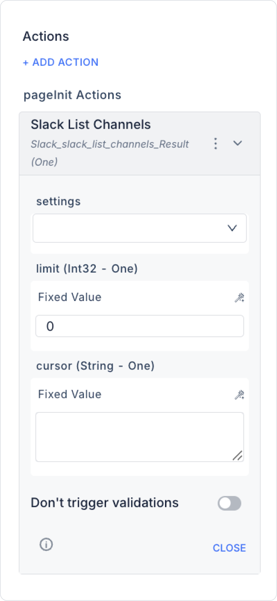The image size is (277, 601).
Task: Click the magic wand icon beside limit Fixed Value
Action: [239, 298]
